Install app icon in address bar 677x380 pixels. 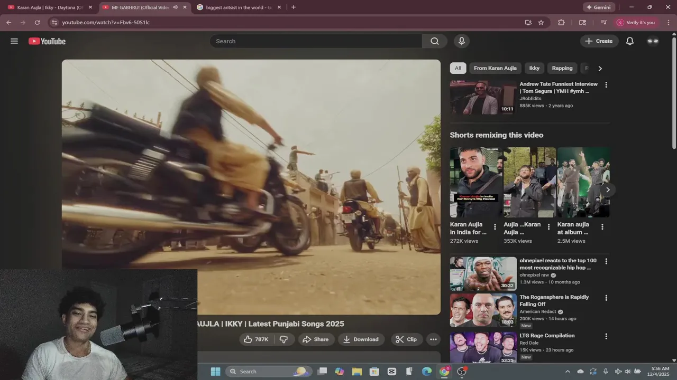(x=528, y=23)
